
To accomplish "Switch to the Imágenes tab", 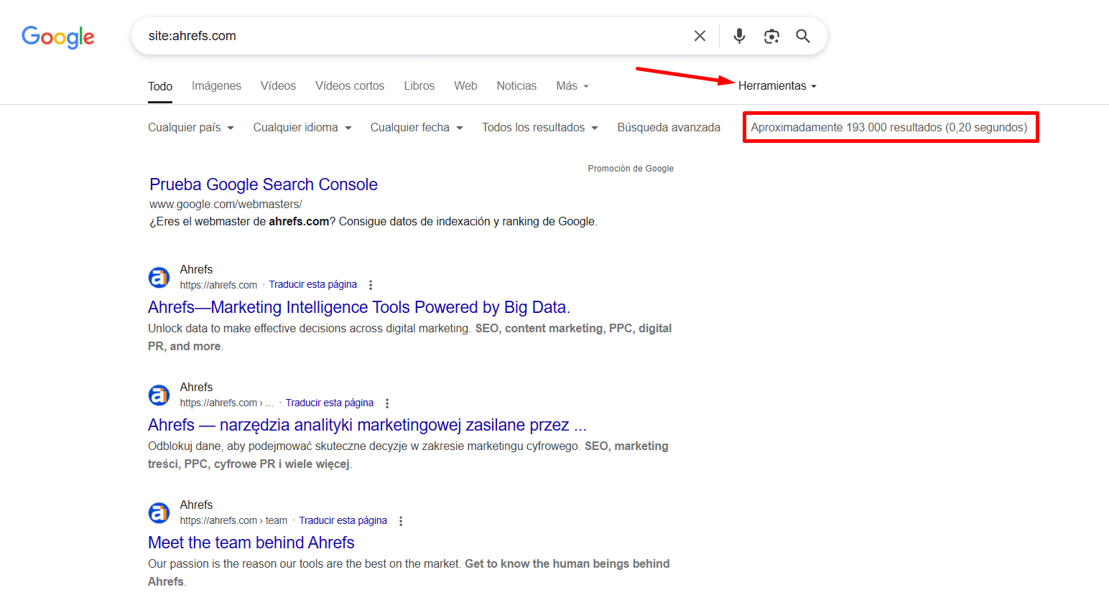I will click(x=216, y=86).
